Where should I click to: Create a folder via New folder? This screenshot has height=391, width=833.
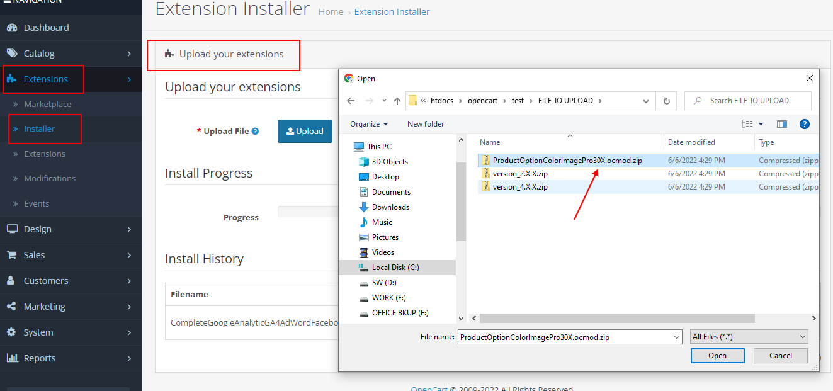click(425, 124)
